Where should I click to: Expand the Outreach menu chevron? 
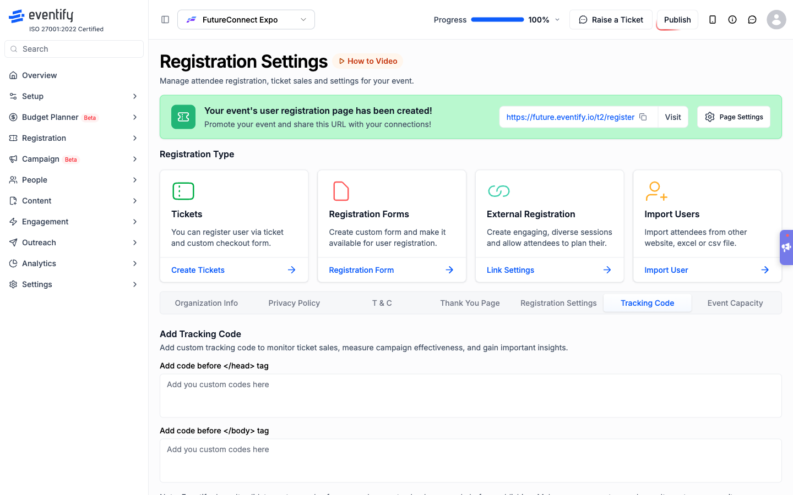[x=135, y=243]
